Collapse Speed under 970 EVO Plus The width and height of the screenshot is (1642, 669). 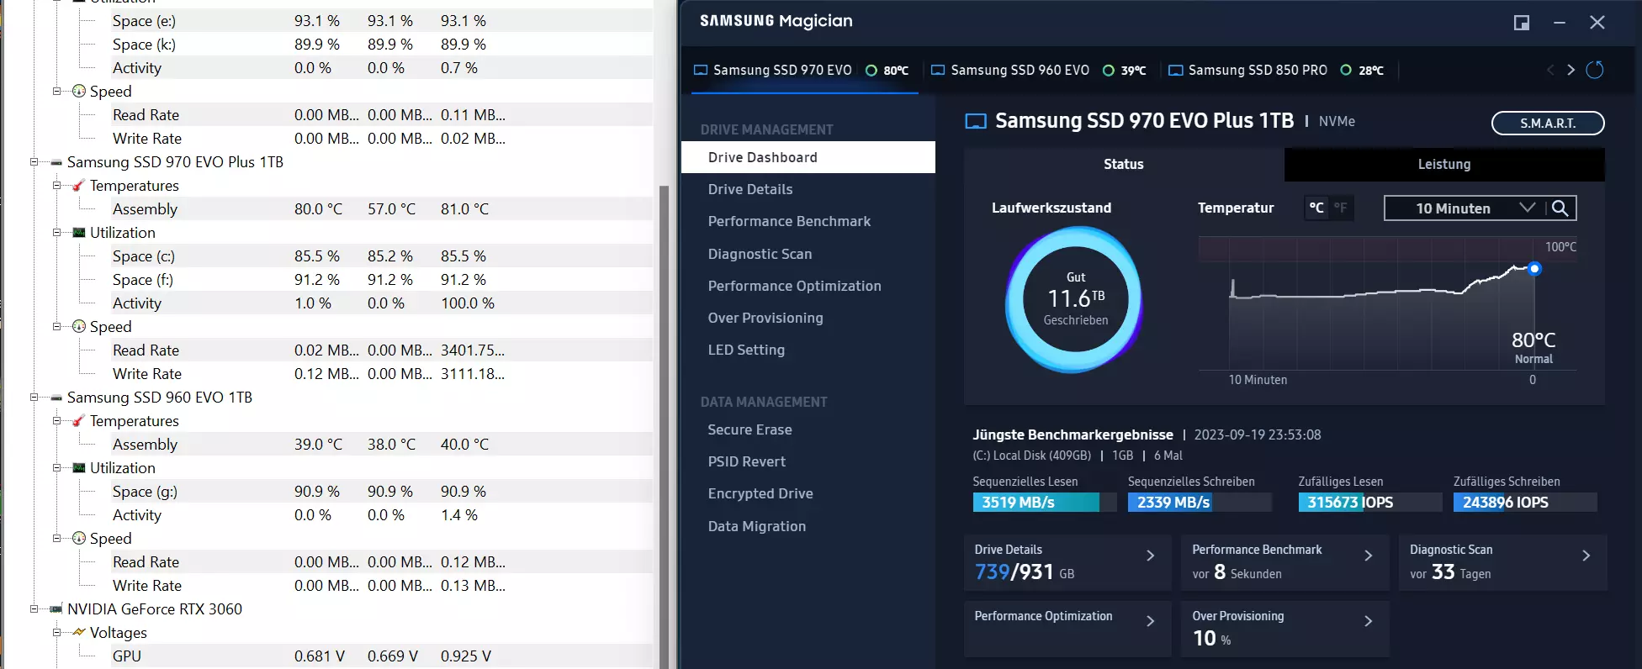[x=56, y=327]
